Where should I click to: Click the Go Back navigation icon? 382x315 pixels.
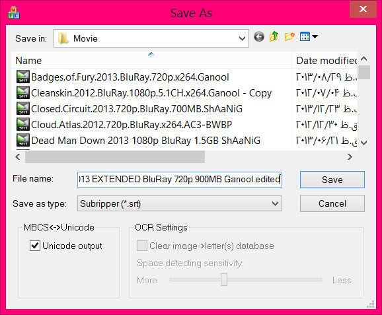click(258, 37)
